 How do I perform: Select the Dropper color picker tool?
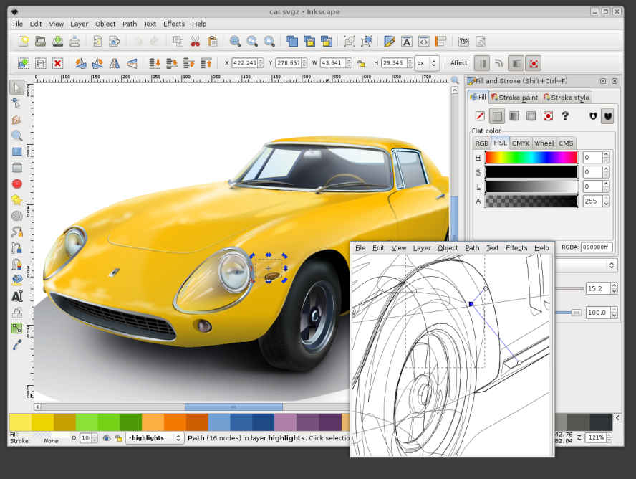coord(16,345)
